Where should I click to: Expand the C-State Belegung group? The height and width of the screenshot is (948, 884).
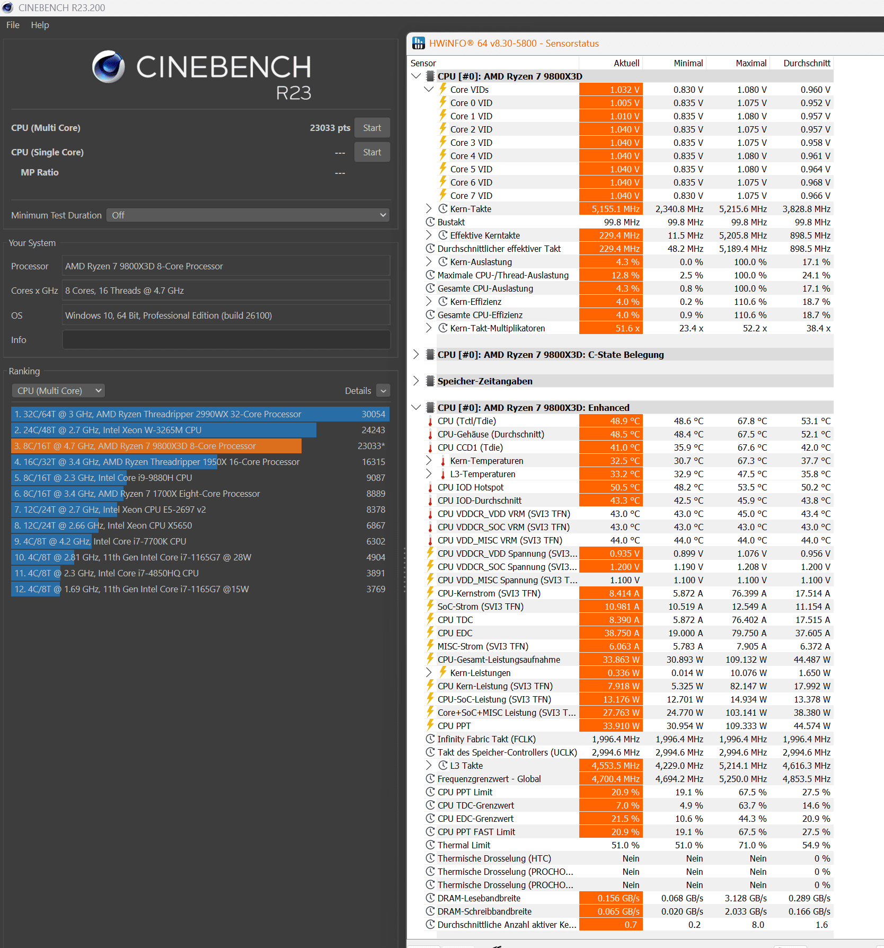[x=416, y=355]
